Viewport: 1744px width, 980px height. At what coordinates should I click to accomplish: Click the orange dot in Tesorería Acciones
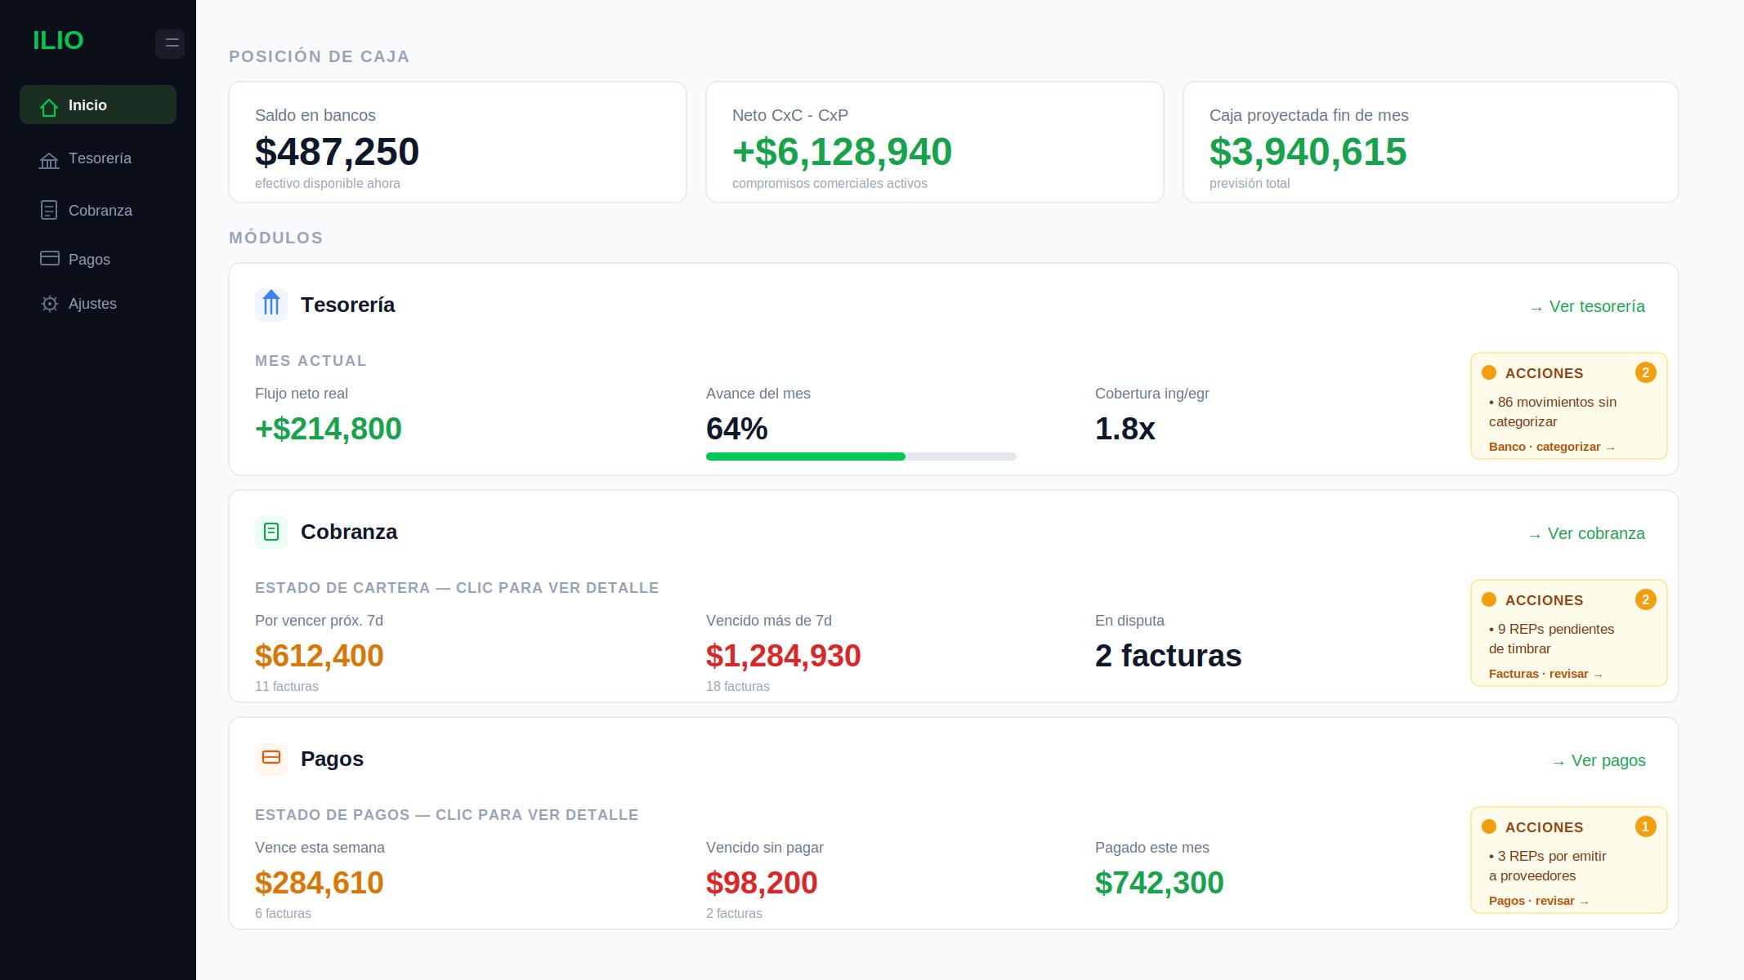click(x=1489, y=372)
